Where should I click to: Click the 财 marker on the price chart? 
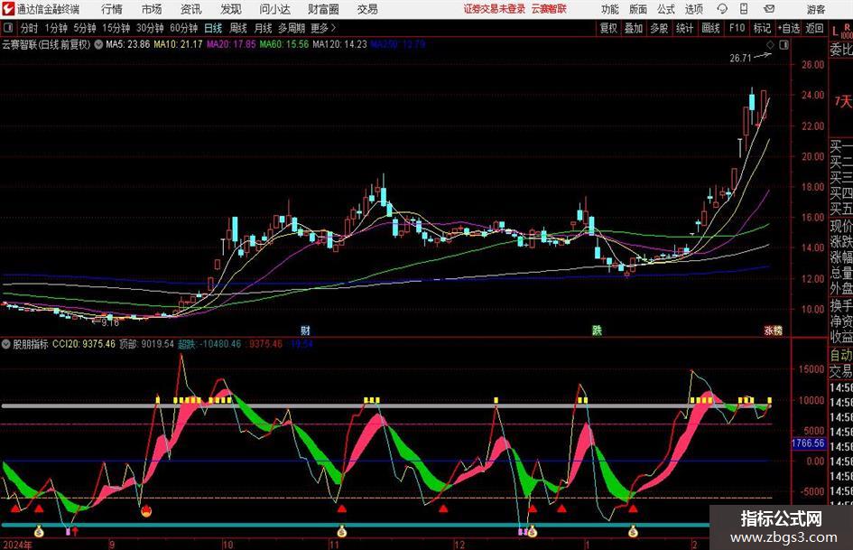click(305, 331)
